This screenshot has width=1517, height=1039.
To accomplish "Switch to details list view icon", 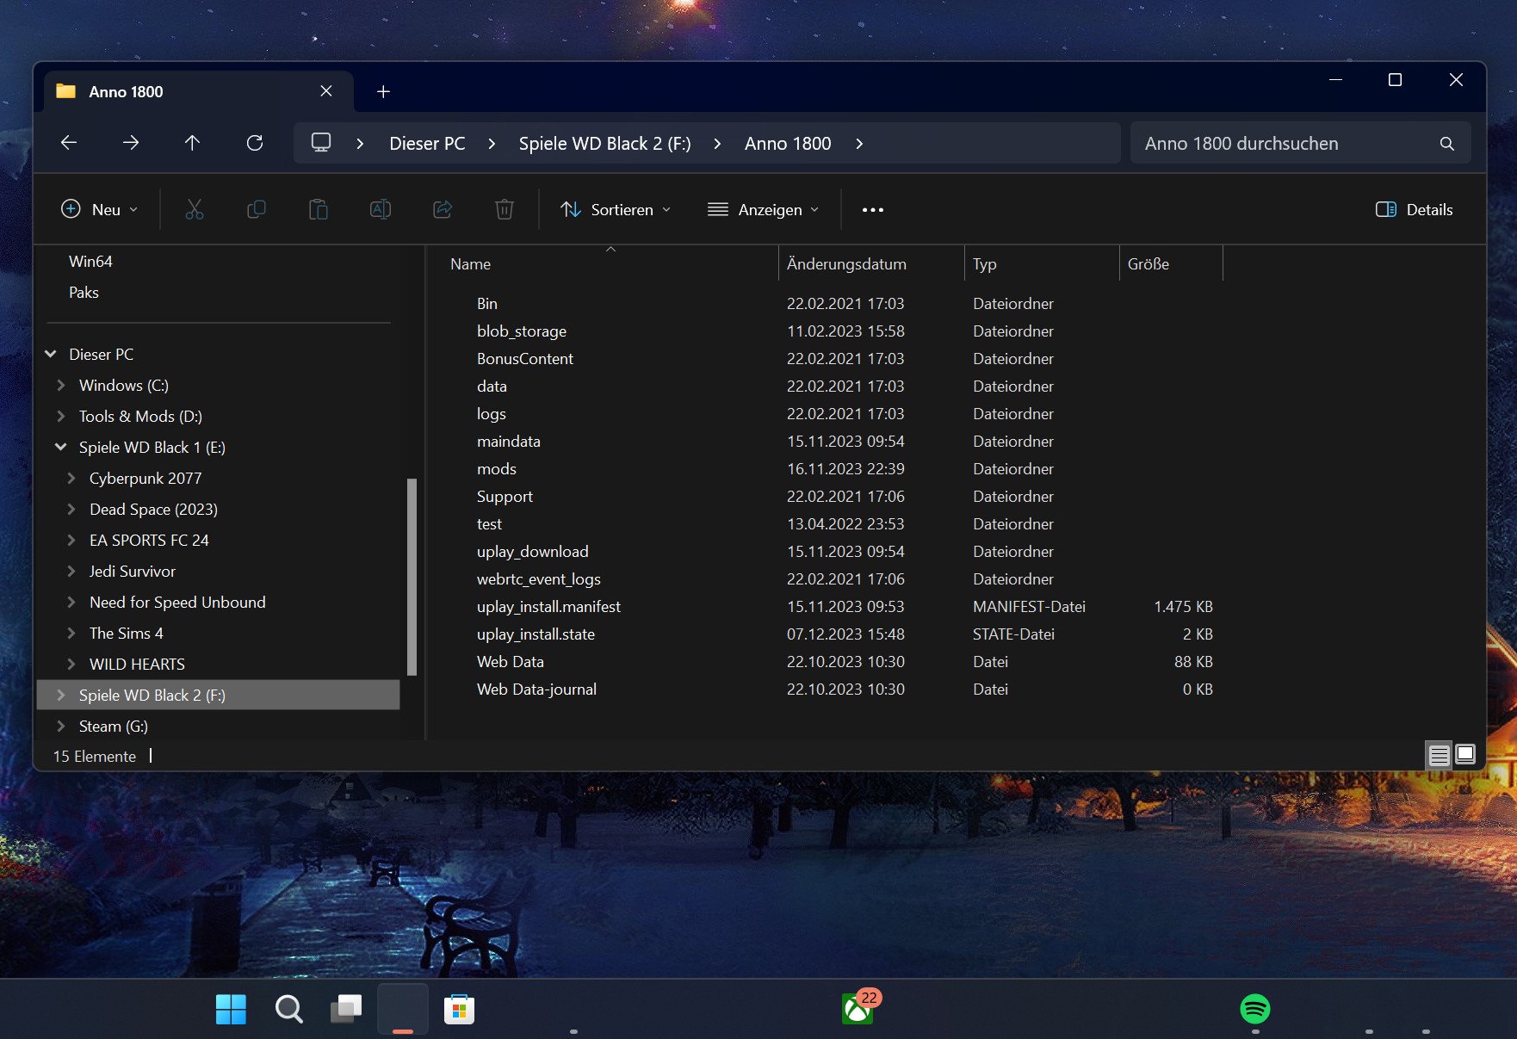I will (1440, 755).
